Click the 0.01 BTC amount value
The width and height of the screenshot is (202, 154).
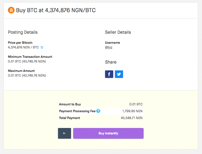136,104
